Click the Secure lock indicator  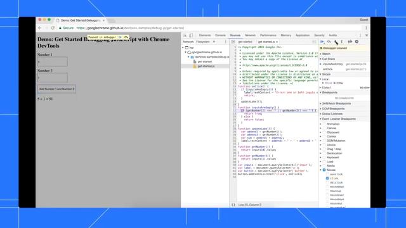pyautogui.click(x=66, y=28)
